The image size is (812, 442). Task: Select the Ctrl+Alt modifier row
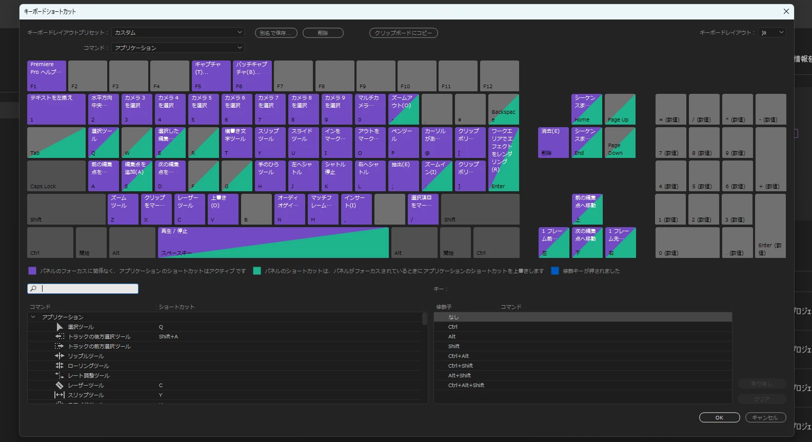583,356
